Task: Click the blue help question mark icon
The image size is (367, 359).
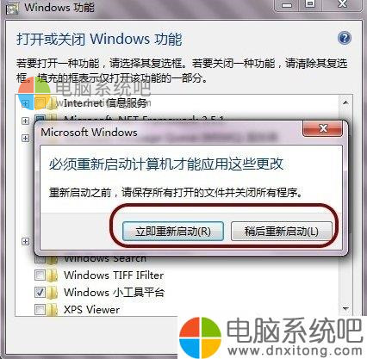Action: pyautogui.click(x=345, y=38)
